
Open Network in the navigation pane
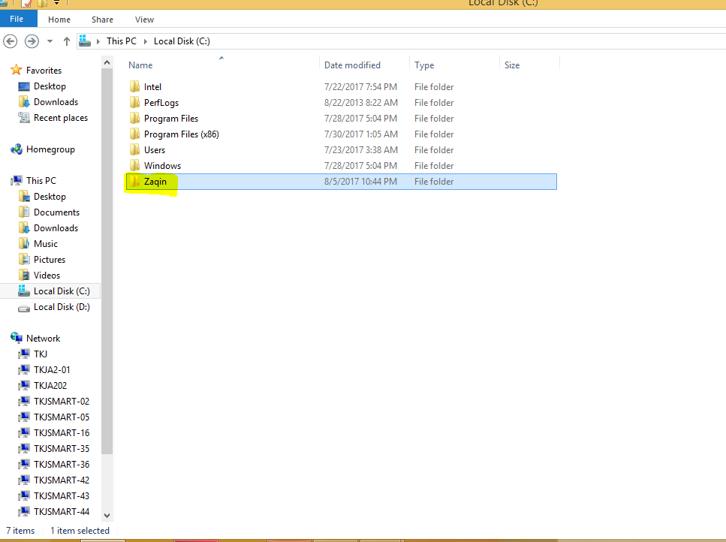coord(43,339)
